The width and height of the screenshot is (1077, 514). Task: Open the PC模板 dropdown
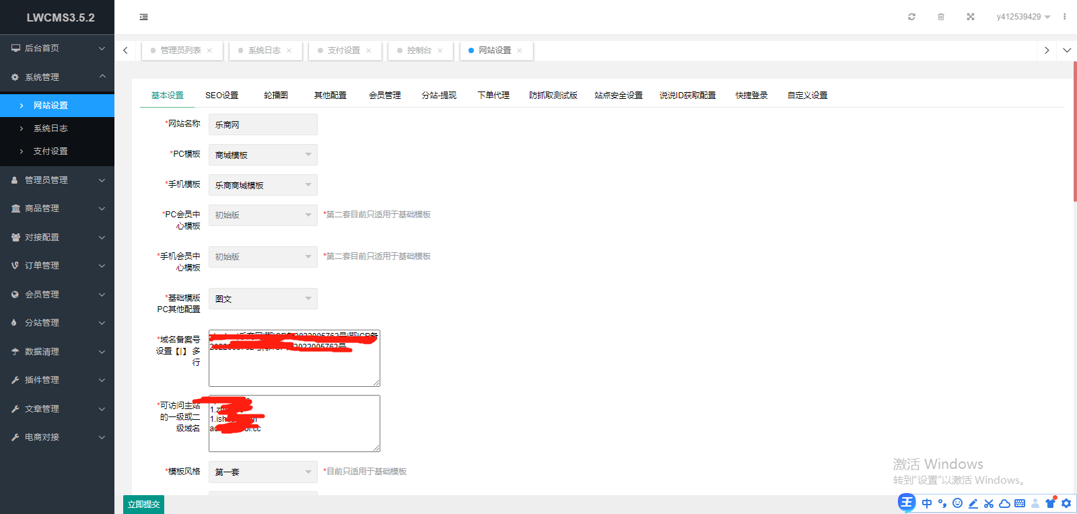tap(263, 155)
